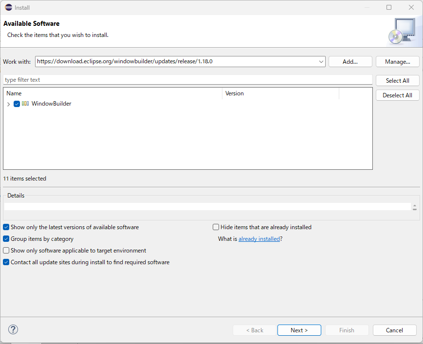Image resolution: width=423 pixels, height=344 pixels.
Task: Toggle Group items by category checkbox
Action: pyautogui.click(x=6, y=239)
